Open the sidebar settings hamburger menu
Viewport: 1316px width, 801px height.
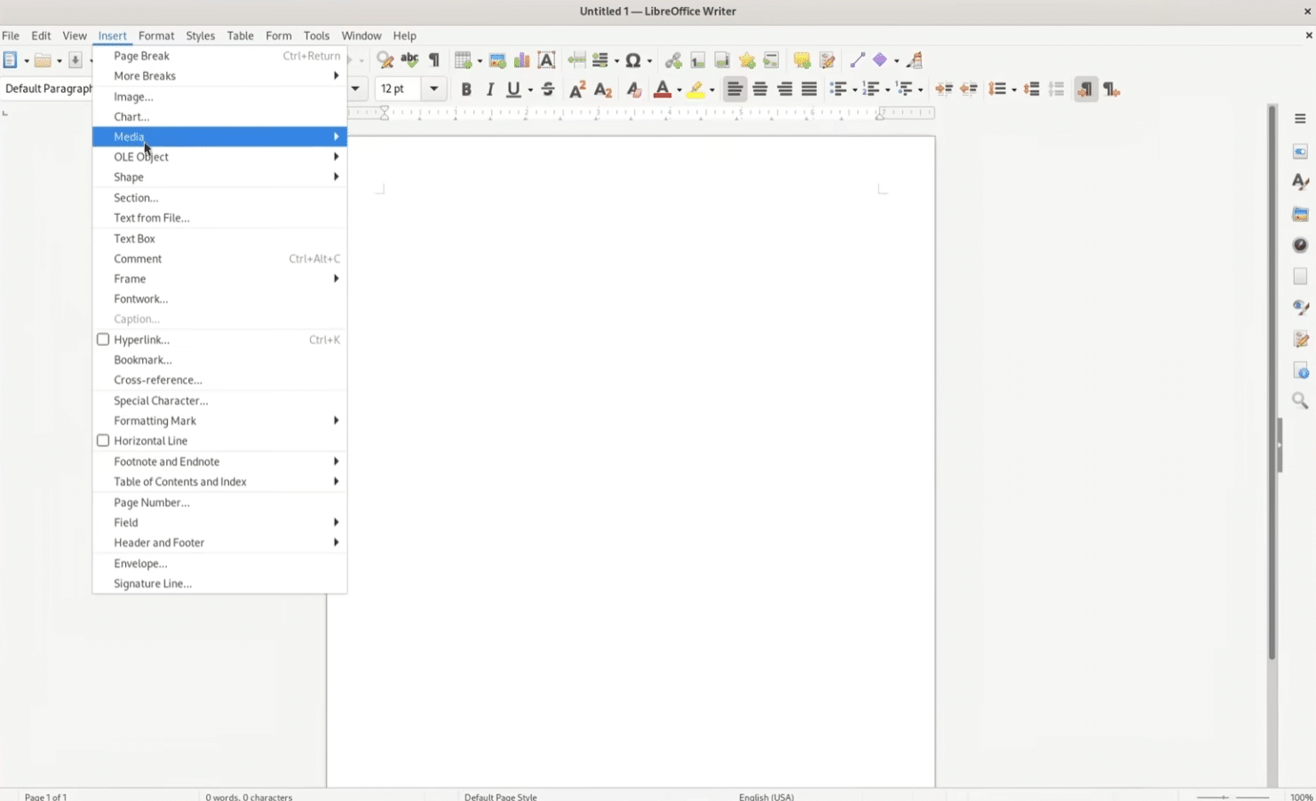pyautogui.click(x=1300, y=119)
